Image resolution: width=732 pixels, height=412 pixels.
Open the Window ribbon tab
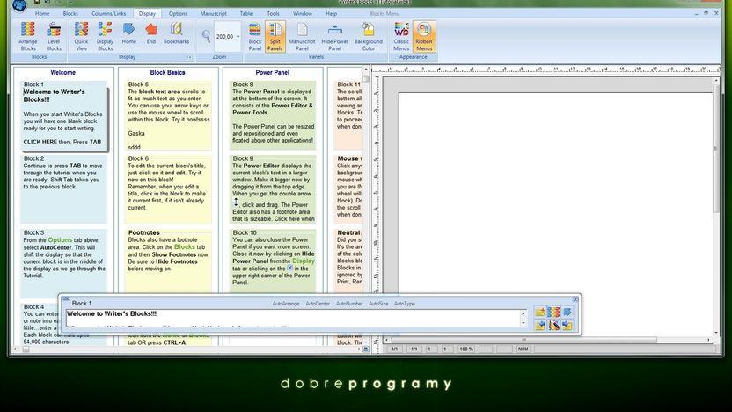click(303, 14)
